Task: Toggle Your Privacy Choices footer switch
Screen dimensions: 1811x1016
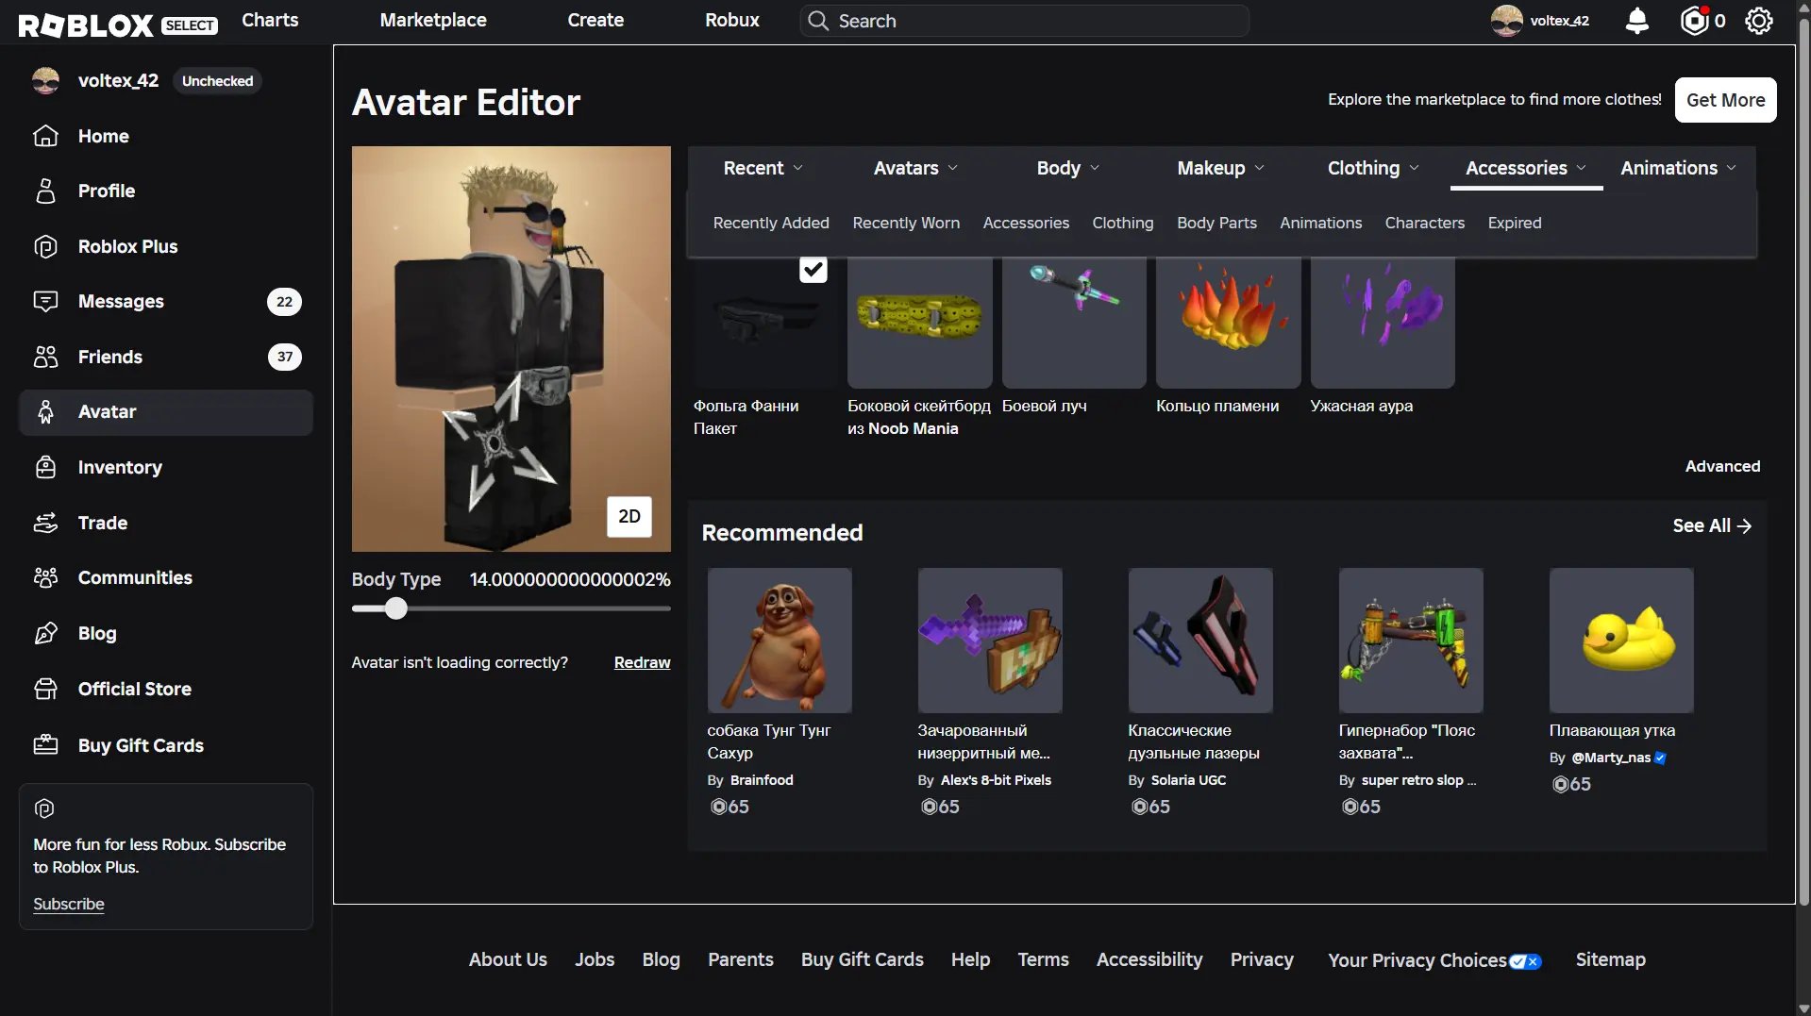Action: coord(1525,961)
